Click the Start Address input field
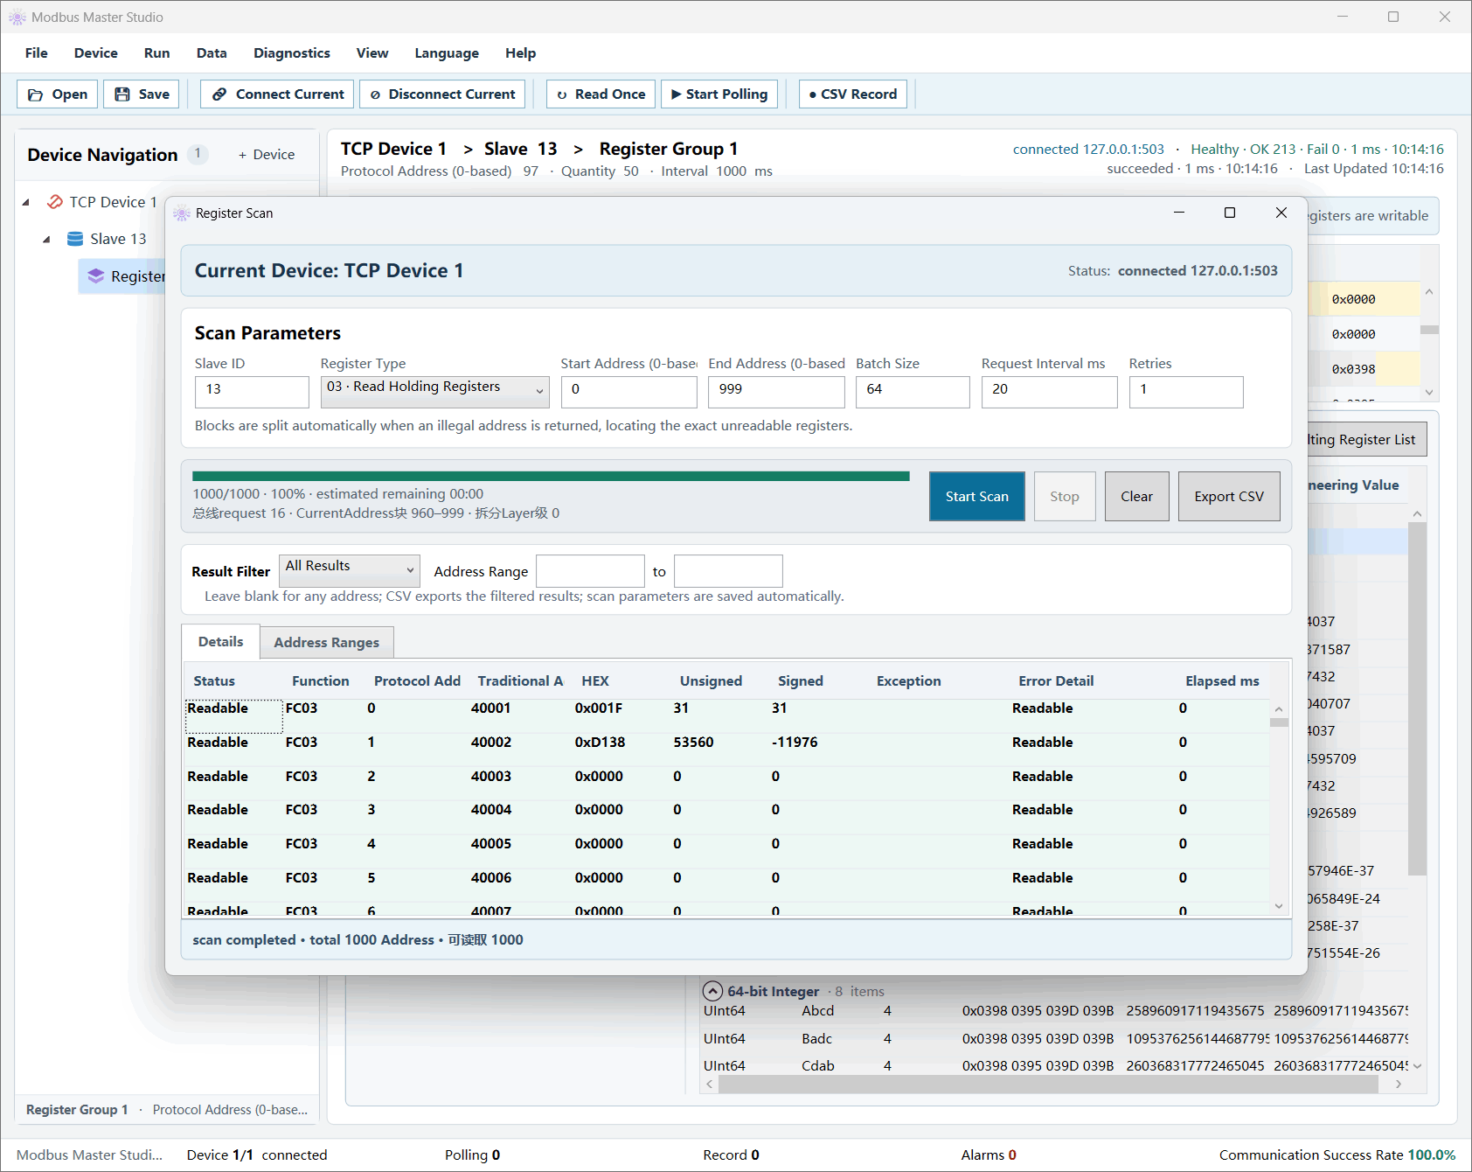 (x=629, y=392)
